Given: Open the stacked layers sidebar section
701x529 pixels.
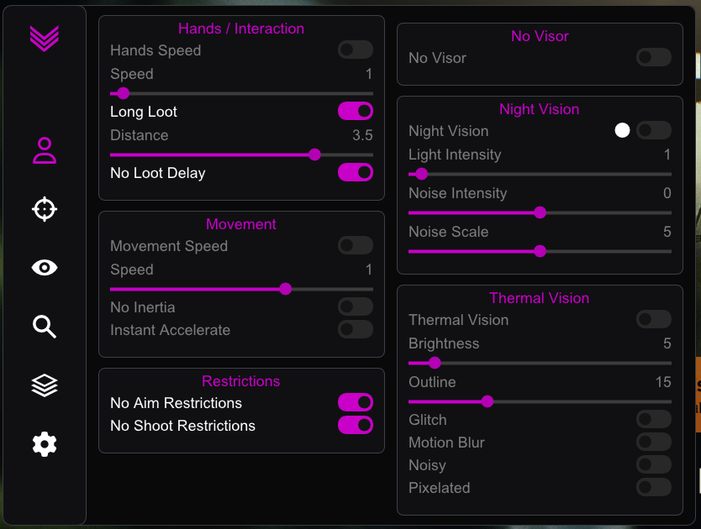Looking at the screenshot, I should [x=45, y=385].
